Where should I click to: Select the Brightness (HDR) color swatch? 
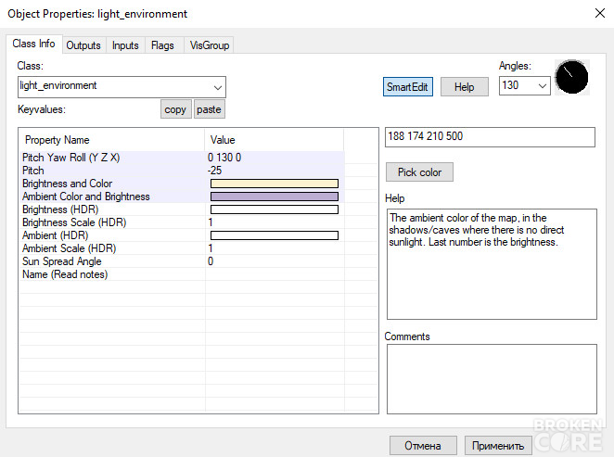[x=275, y=209]
